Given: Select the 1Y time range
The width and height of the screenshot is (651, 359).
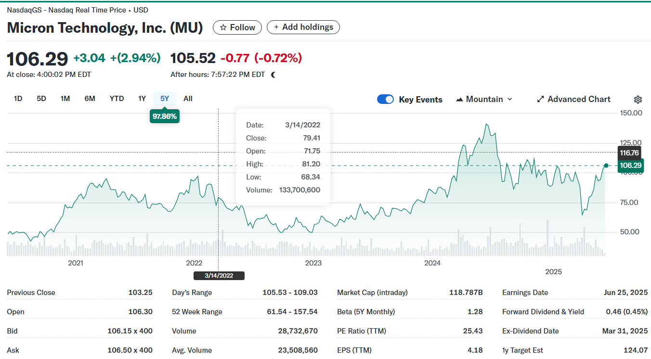Looking at the screenshot, I should click(142, 99).
